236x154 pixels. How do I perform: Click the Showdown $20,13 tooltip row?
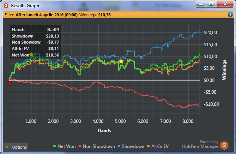point(35,36)
